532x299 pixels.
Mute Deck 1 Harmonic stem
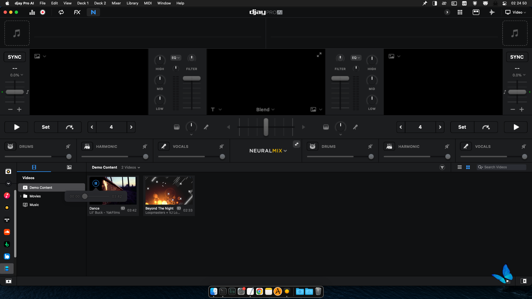pos(145,146)
